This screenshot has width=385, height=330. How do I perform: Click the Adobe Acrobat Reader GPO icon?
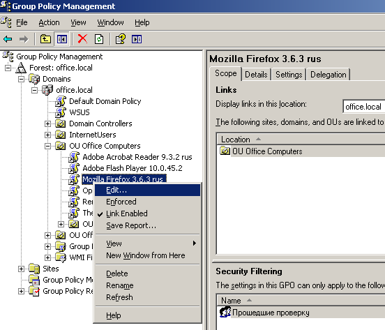pos(74,157)
